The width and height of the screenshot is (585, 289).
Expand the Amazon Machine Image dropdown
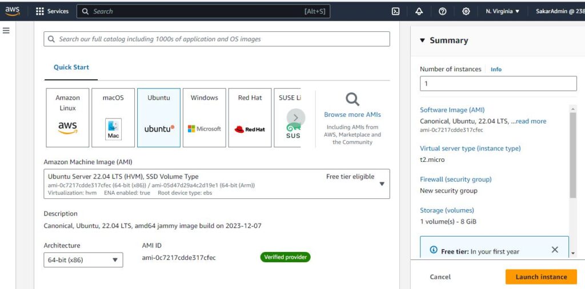[x=217, y=184]
